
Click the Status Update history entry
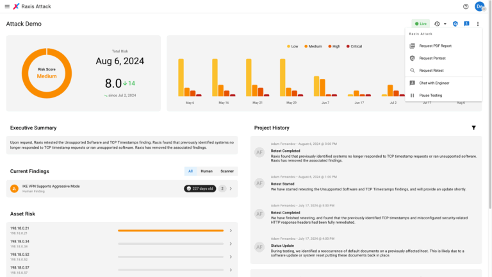click(368, 248)
